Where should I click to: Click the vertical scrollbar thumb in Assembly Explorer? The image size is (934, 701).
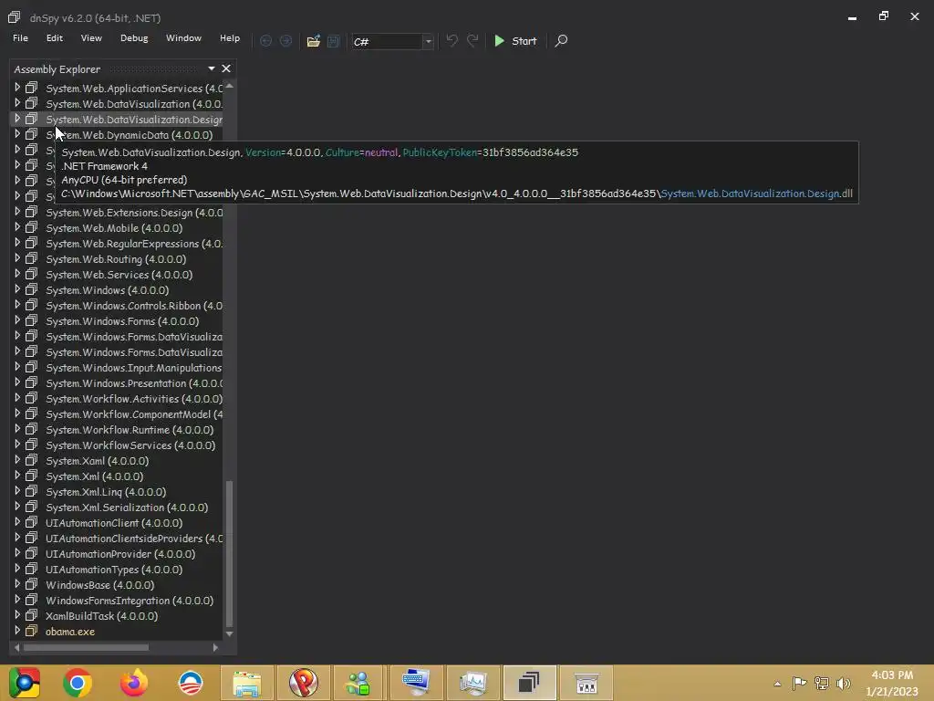[229, 552]
